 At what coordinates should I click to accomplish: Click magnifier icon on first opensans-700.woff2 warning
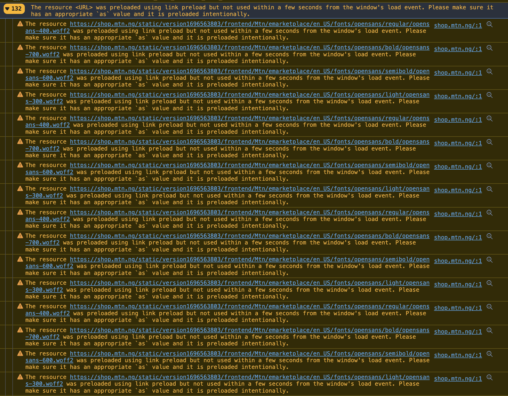coord(489,48)
